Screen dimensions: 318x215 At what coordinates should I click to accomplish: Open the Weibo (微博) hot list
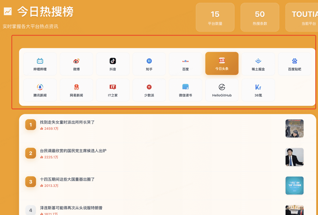click(76, 61)
